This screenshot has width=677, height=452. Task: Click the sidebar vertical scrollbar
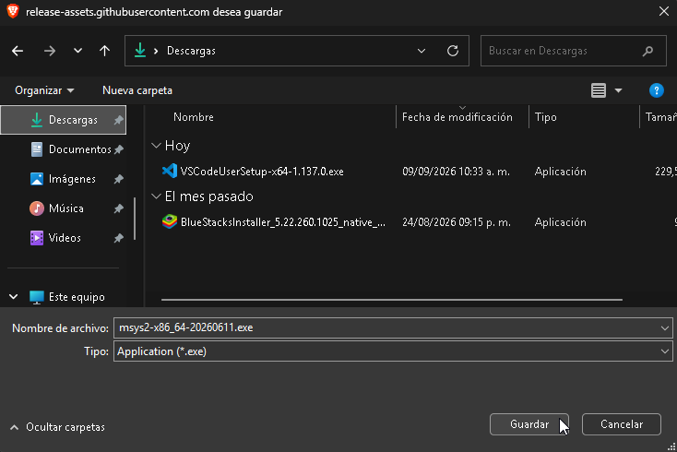tap(135, 219)
